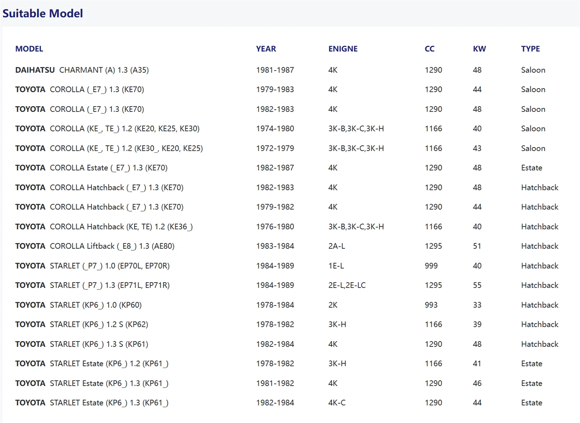580x423 pixels.
Task: Click year 1982-1984 in Starlet 1.3 S row
Action: (275, 344)
